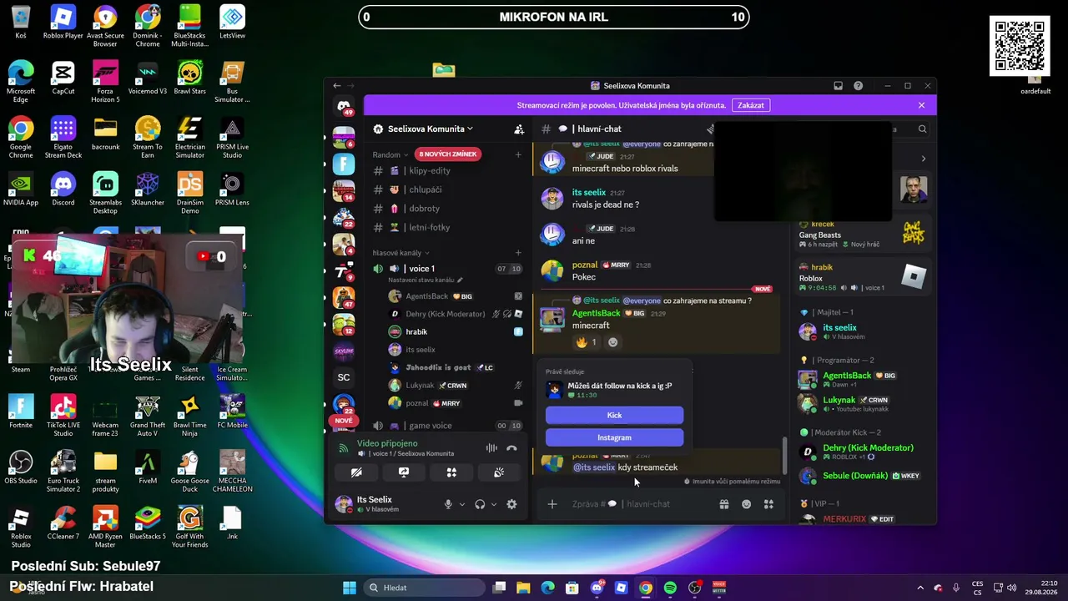The width and height of the screenshot is (1068, 601).
Task: Open headphone output options arrow
Action: pyautogui.click(x=494, y=504)
